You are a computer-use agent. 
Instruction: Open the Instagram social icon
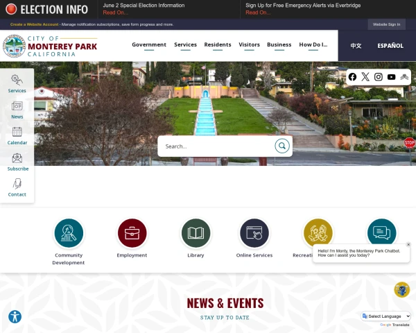[379, 77]
